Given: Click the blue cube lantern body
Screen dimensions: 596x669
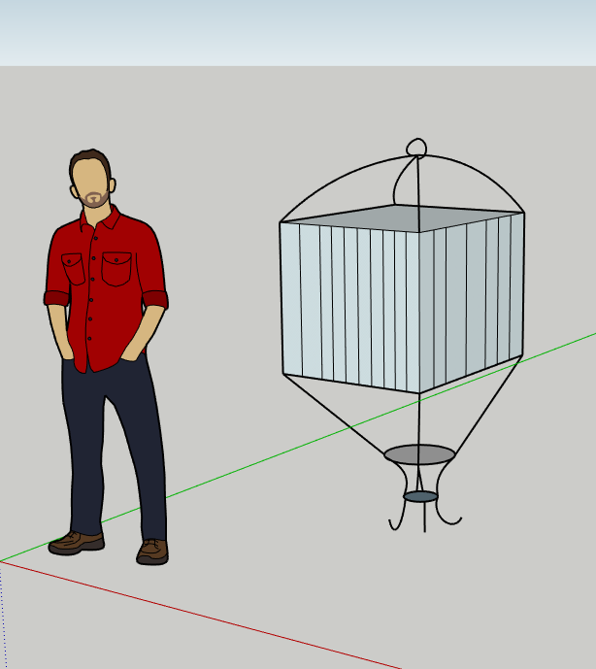Looking at the screenshot, I should 402,299.
